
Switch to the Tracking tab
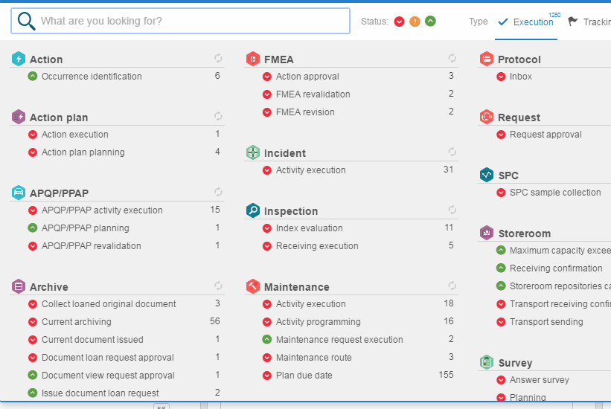(590, 22)
